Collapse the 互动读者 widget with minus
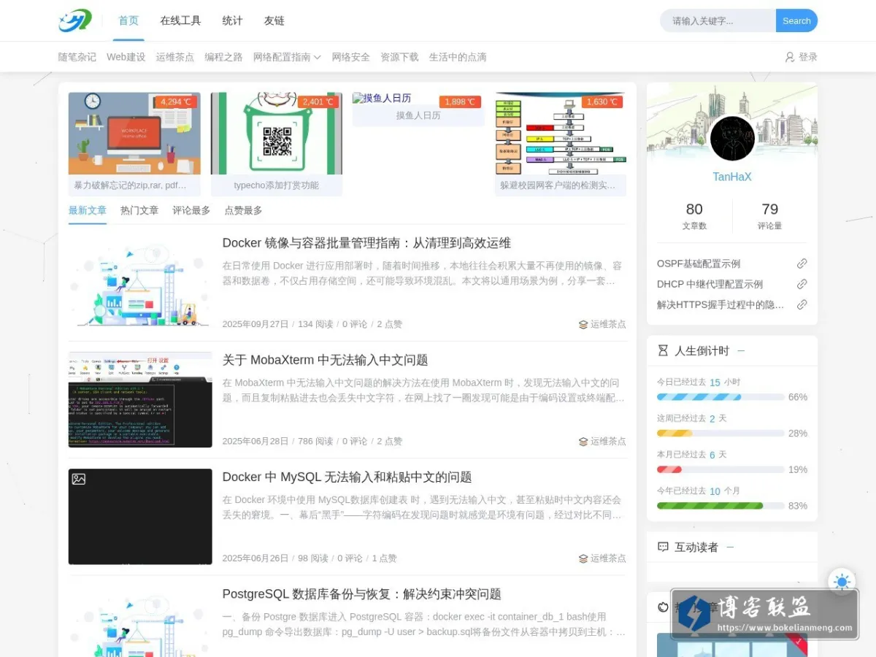876x657 pixels. coord(730,547)
